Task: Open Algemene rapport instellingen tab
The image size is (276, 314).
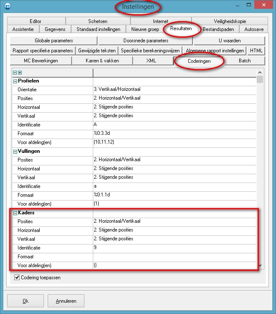Action: coord(215,51)
